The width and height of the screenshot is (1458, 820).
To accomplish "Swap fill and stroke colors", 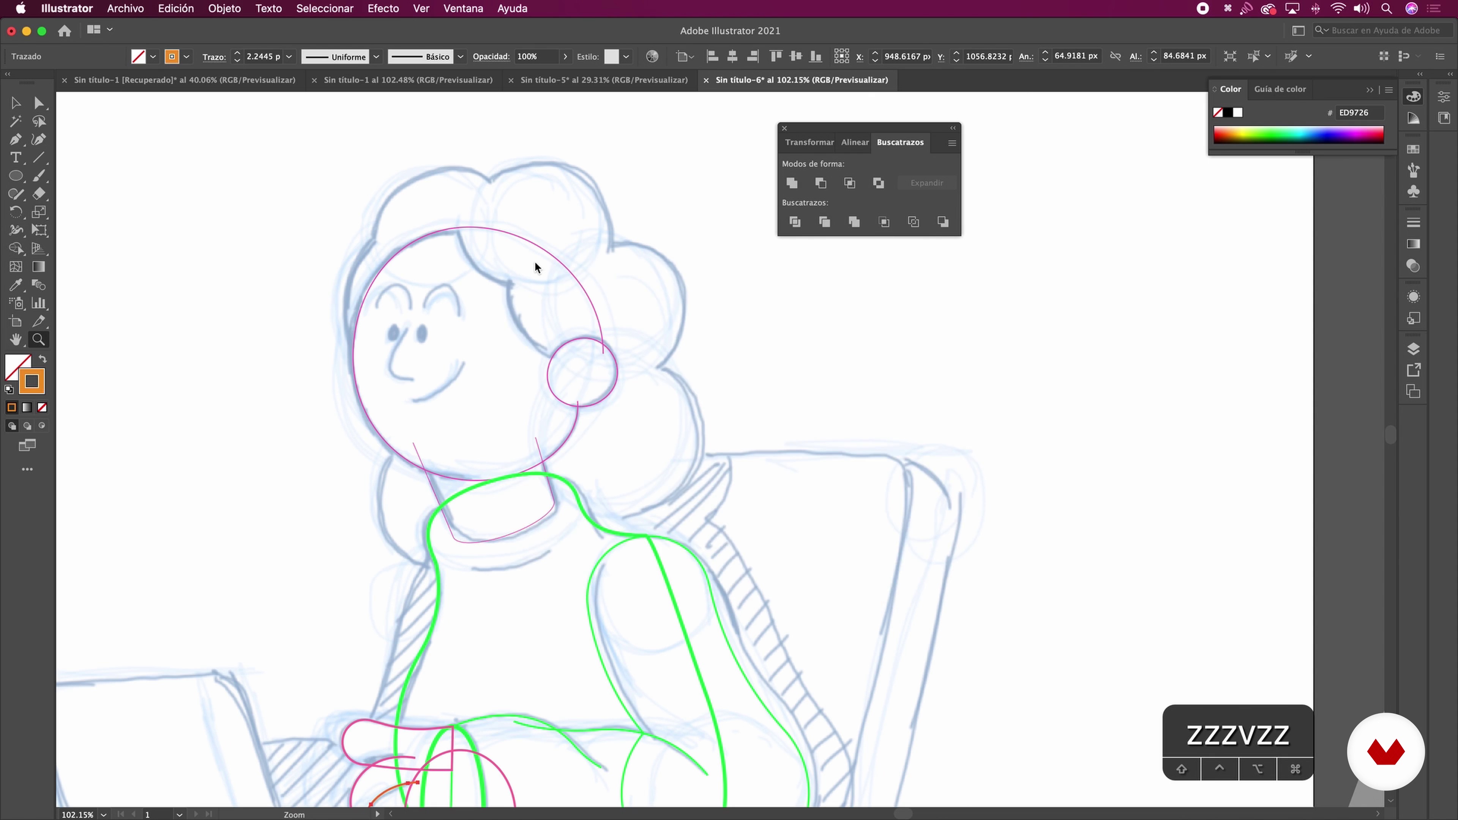I will click(x=43, y=360).
